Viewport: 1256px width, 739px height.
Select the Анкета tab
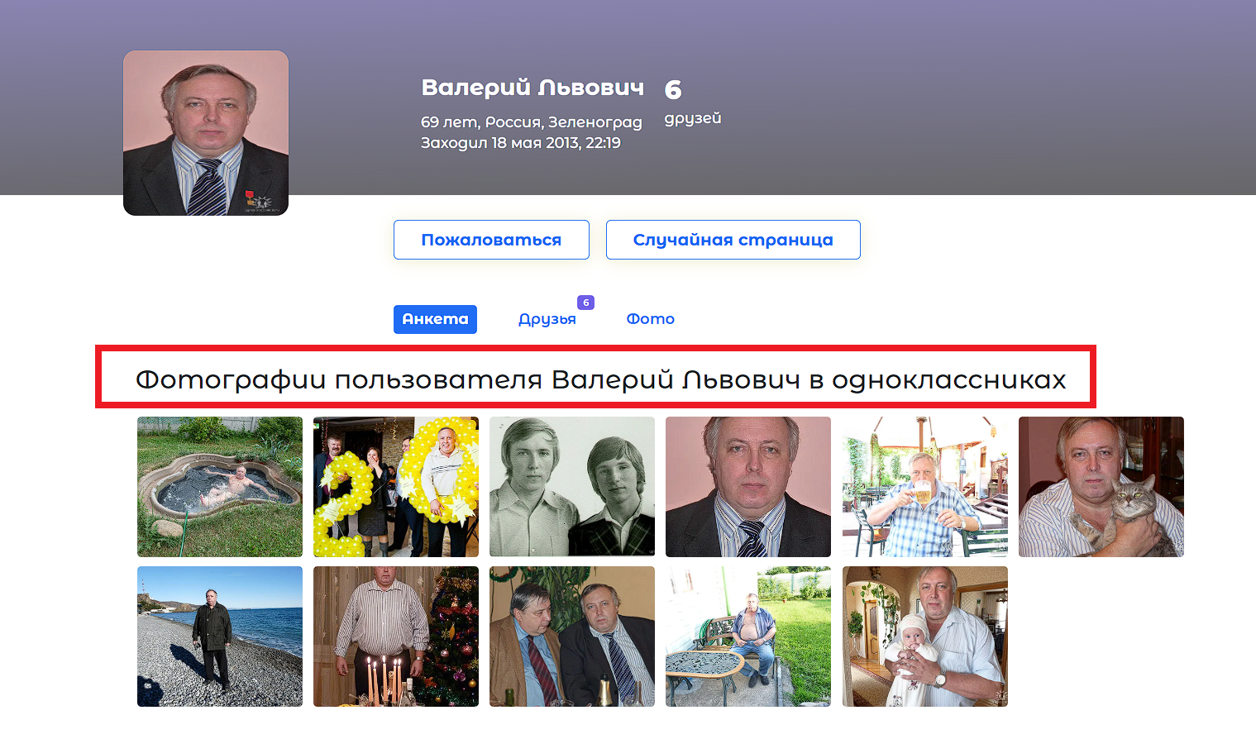click(x=435, y=319)
